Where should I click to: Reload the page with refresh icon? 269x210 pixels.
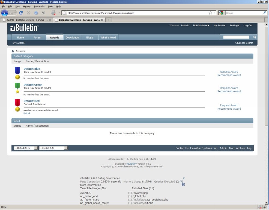point(21,13)
